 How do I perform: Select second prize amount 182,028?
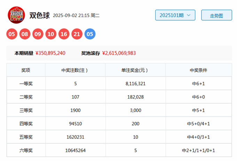135,97
